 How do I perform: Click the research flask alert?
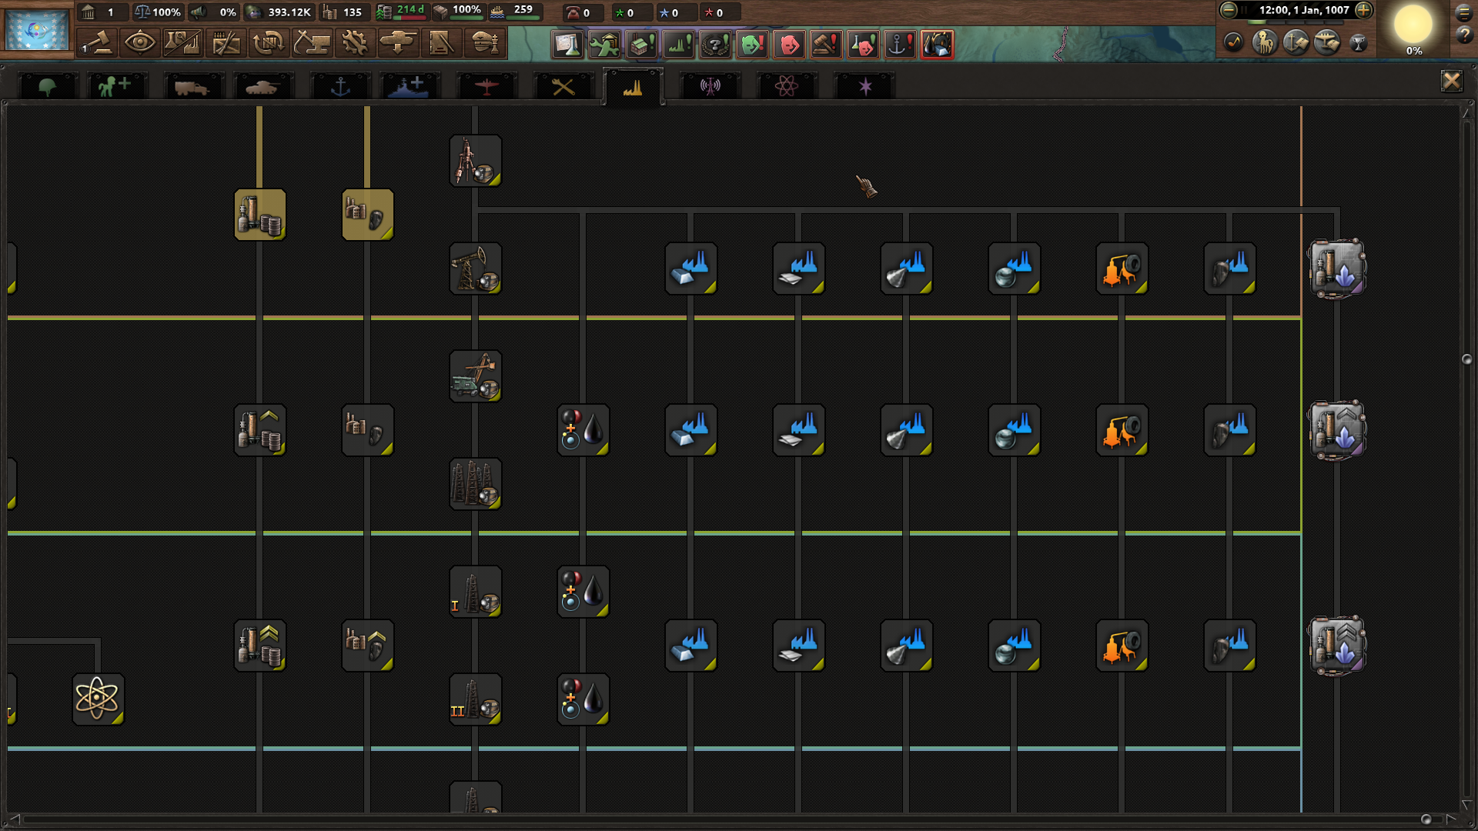pos(567,45)
